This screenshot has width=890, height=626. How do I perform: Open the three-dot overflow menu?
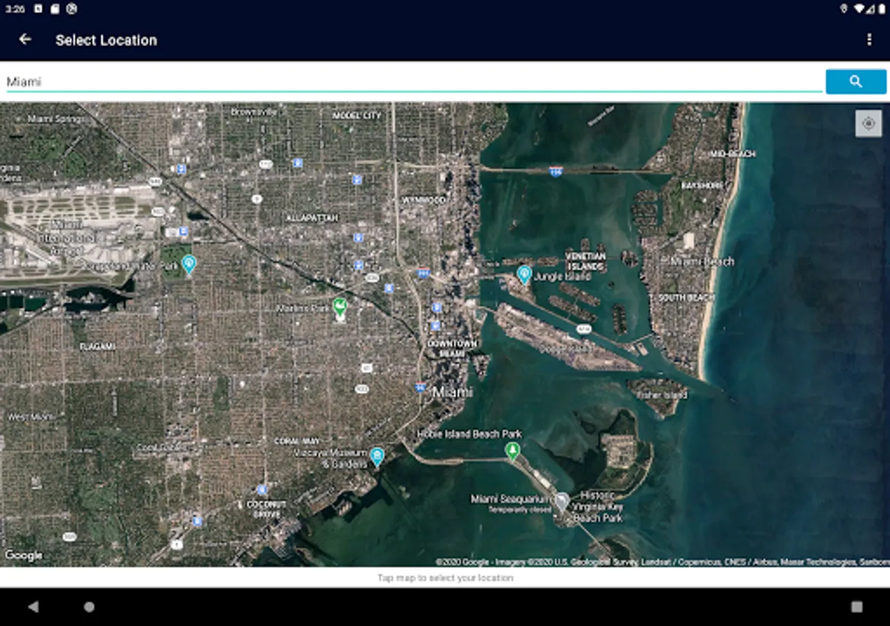point(869,40)
